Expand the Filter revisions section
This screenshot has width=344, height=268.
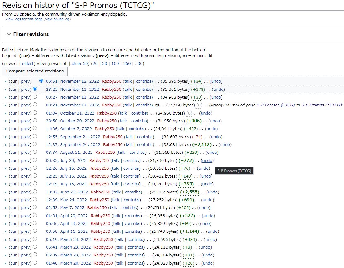point(28,34)
